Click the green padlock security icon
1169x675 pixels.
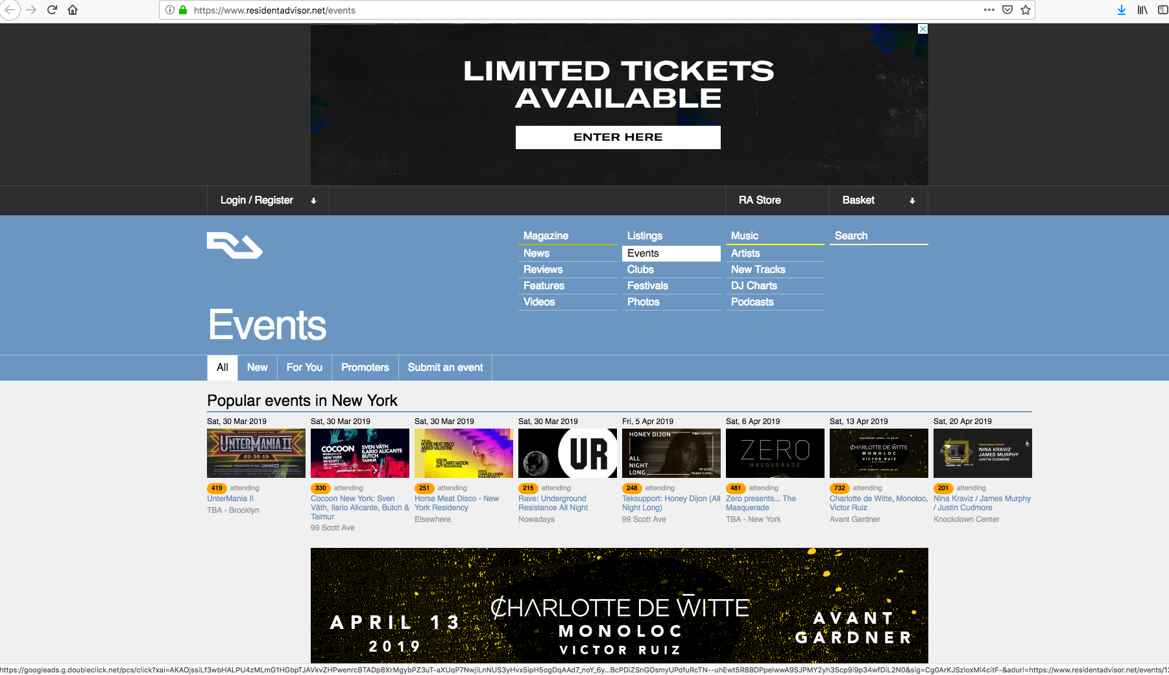[x=183, y=10]
